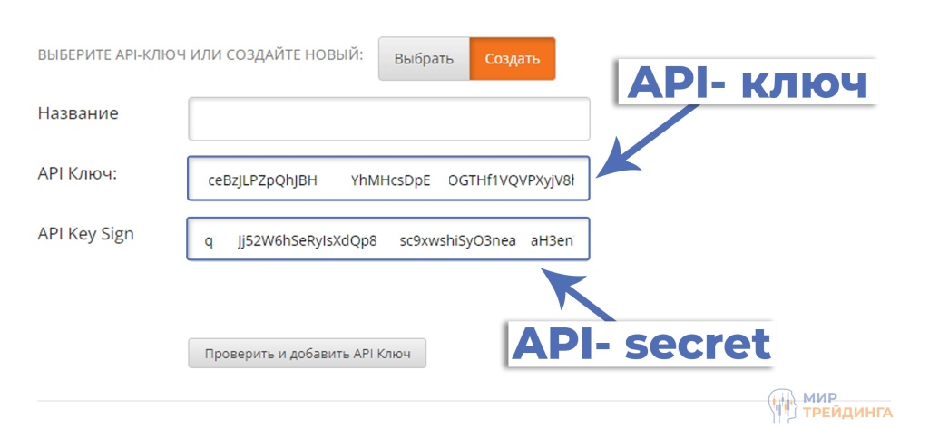The width and height of the screenshot is (929, 429).
Task: Place cursor on "sc9xwshiSyO3nea" secret segment
Action: [x=457, y=241]
